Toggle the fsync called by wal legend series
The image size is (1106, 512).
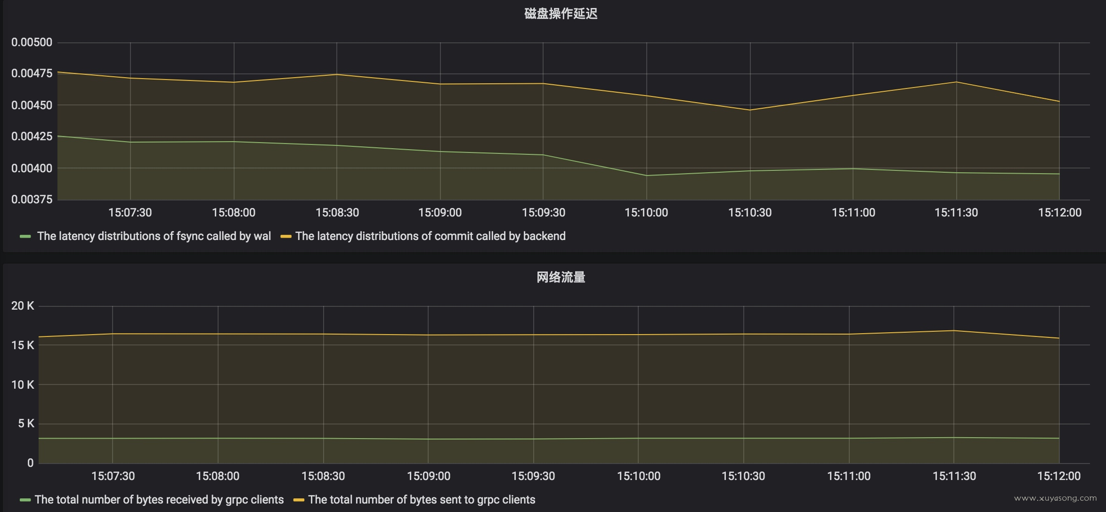154,236
